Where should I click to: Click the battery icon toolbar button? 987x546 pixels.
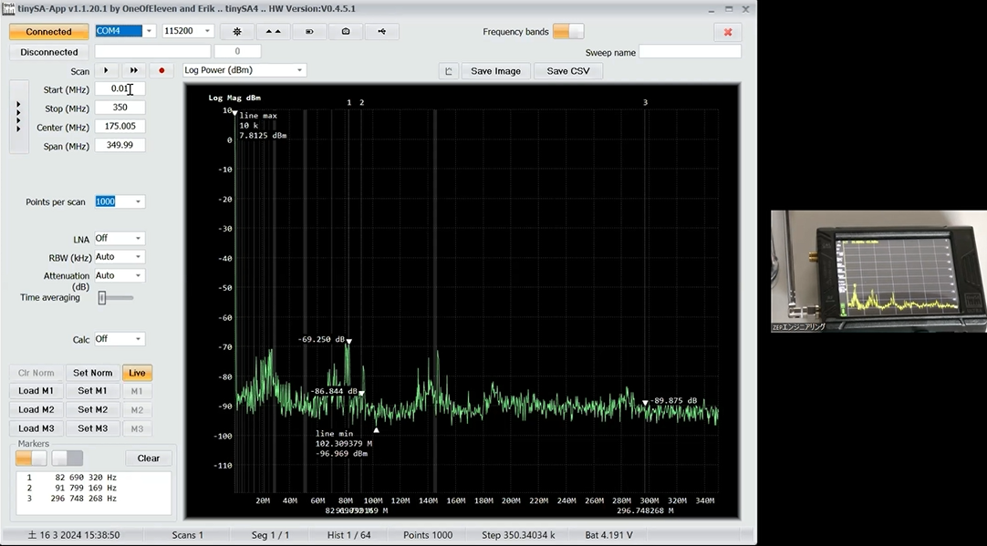[x=309, y=32]
